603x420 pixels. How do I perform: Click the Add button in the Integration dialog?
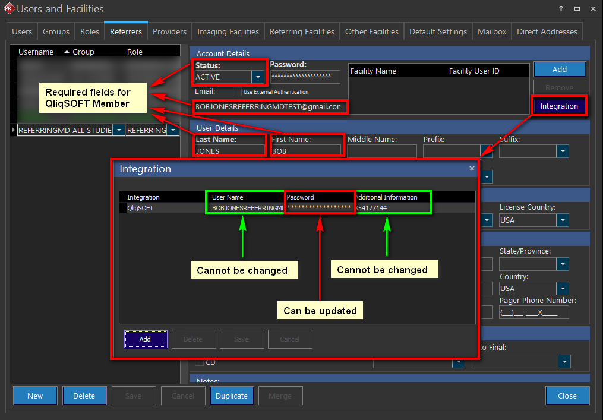[145, 339]
